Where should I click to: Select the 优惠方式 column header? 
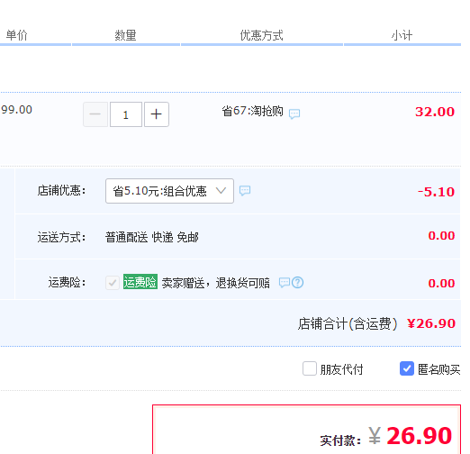[x=261, y=35]
